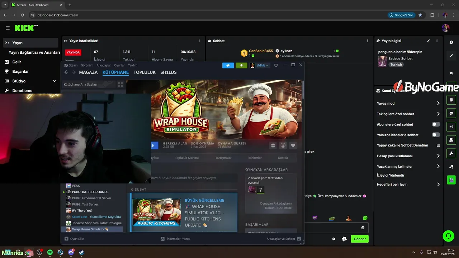459x258 pixels.
Task: Open the Kick hamburger menu
Action: (8, 28)
